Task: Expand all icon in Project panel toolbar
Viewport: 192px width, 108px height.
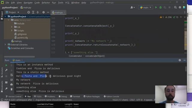Action: 33,12
